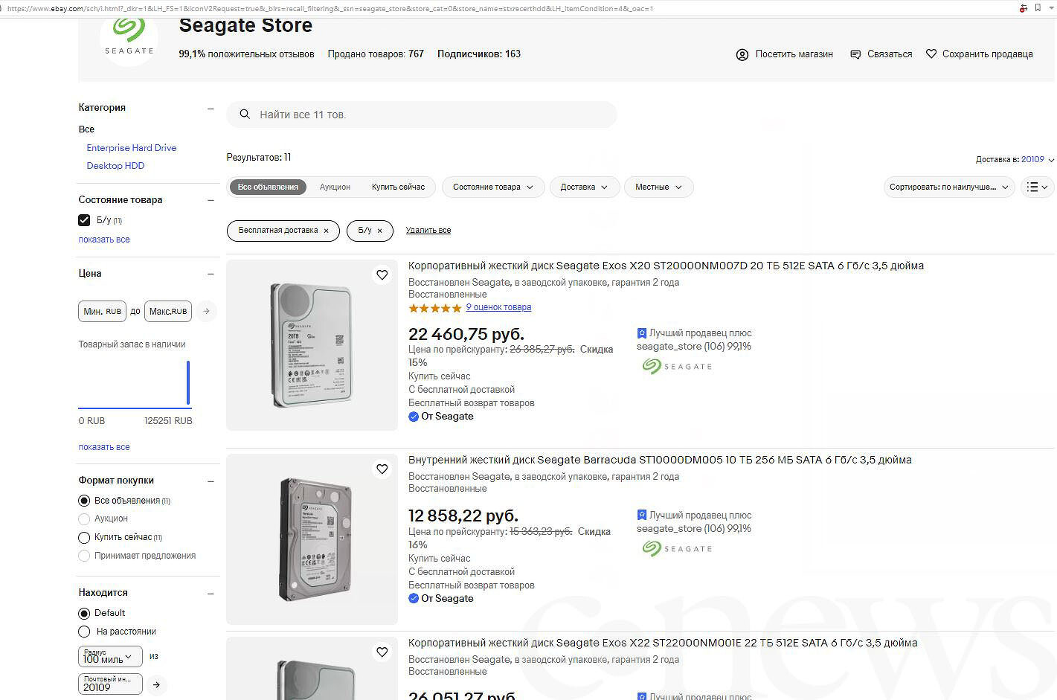
Task: Switch to 'Купить сейчас' tab
Action: [x=398, y=187]
